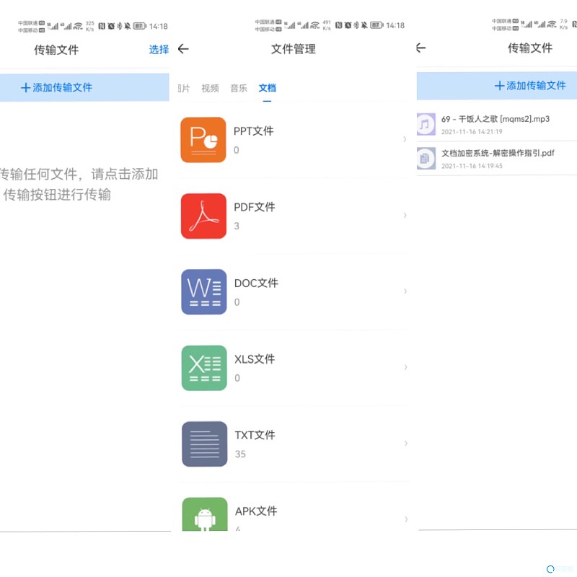Expand the PDF文件 row chevron
577x577 pixels.
(x=405, y=215)
